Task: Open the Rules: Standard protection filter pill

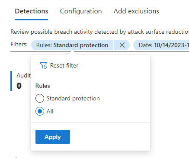Action: pyautogui.click(x=72, y=45)
